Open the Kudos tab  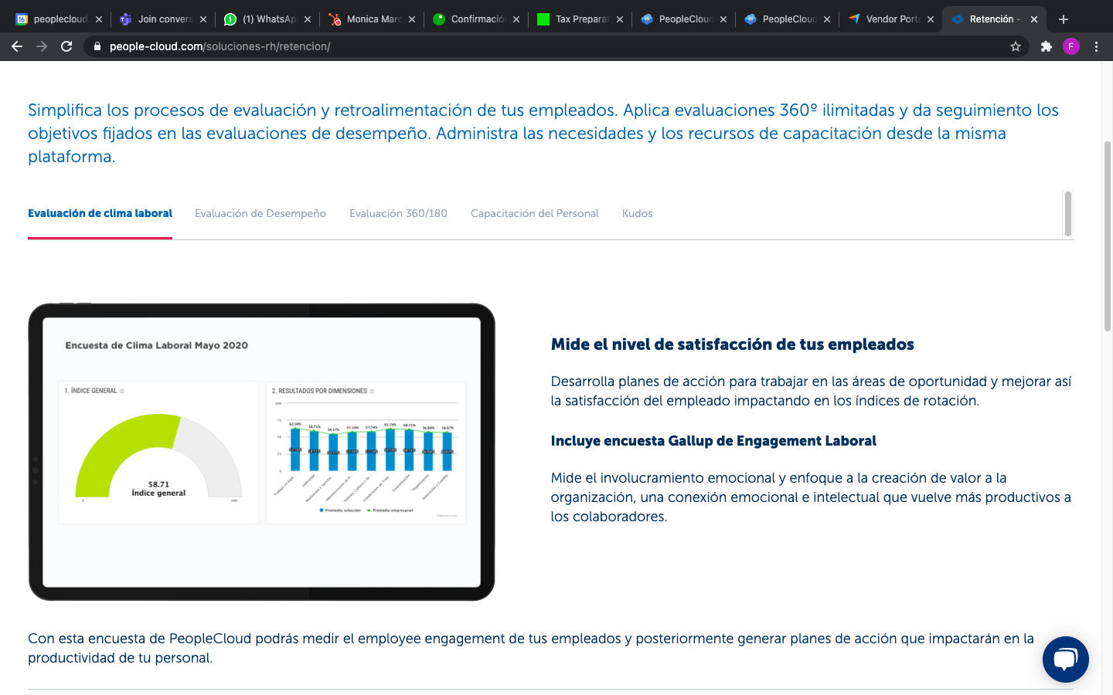pos(637,213)
